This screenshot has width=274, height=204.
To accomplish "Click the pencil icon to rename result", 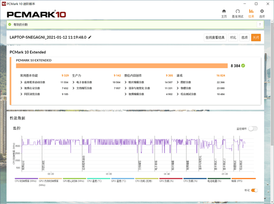I will (90, 37).
